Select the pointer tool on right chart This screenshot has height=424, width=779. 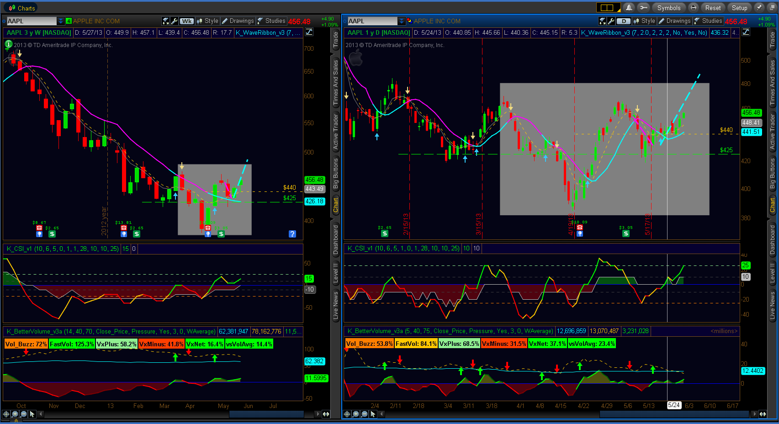(373, 414)
